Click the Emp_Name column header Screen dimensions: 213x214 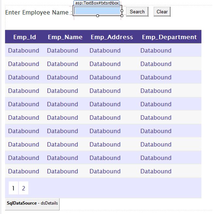65,37
